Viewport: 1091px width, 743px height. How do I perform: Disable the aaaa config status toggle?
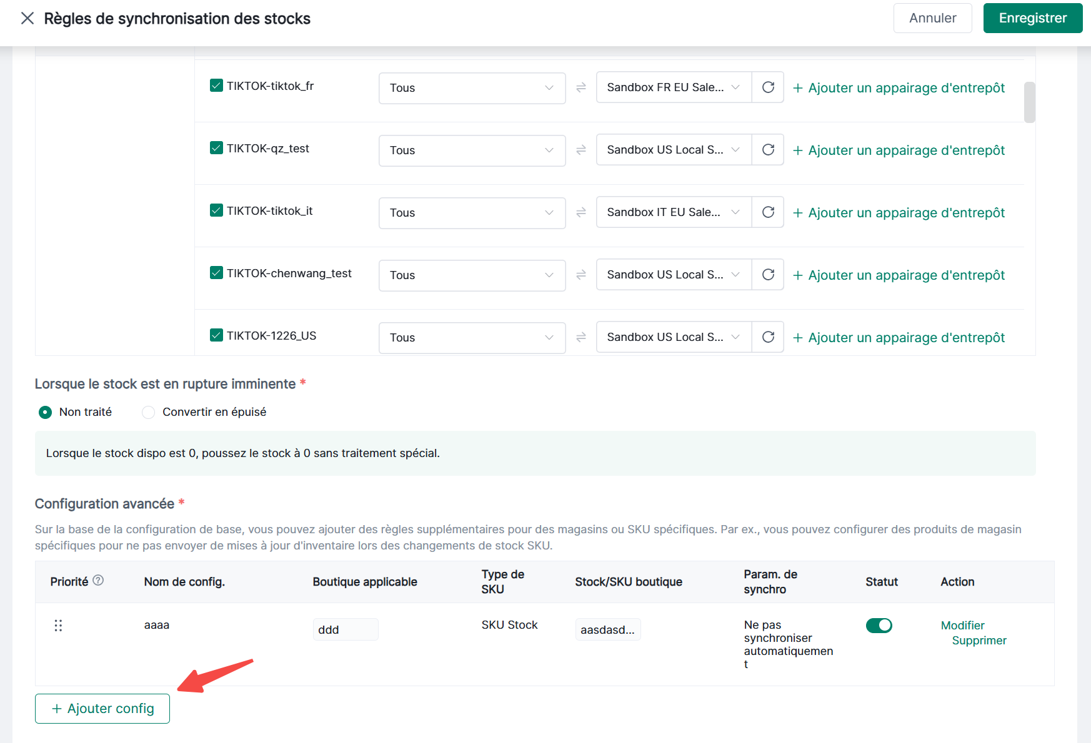879,626
